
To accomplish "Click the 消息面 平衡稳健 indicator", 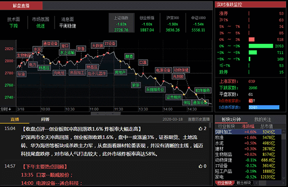I will 67,23.
